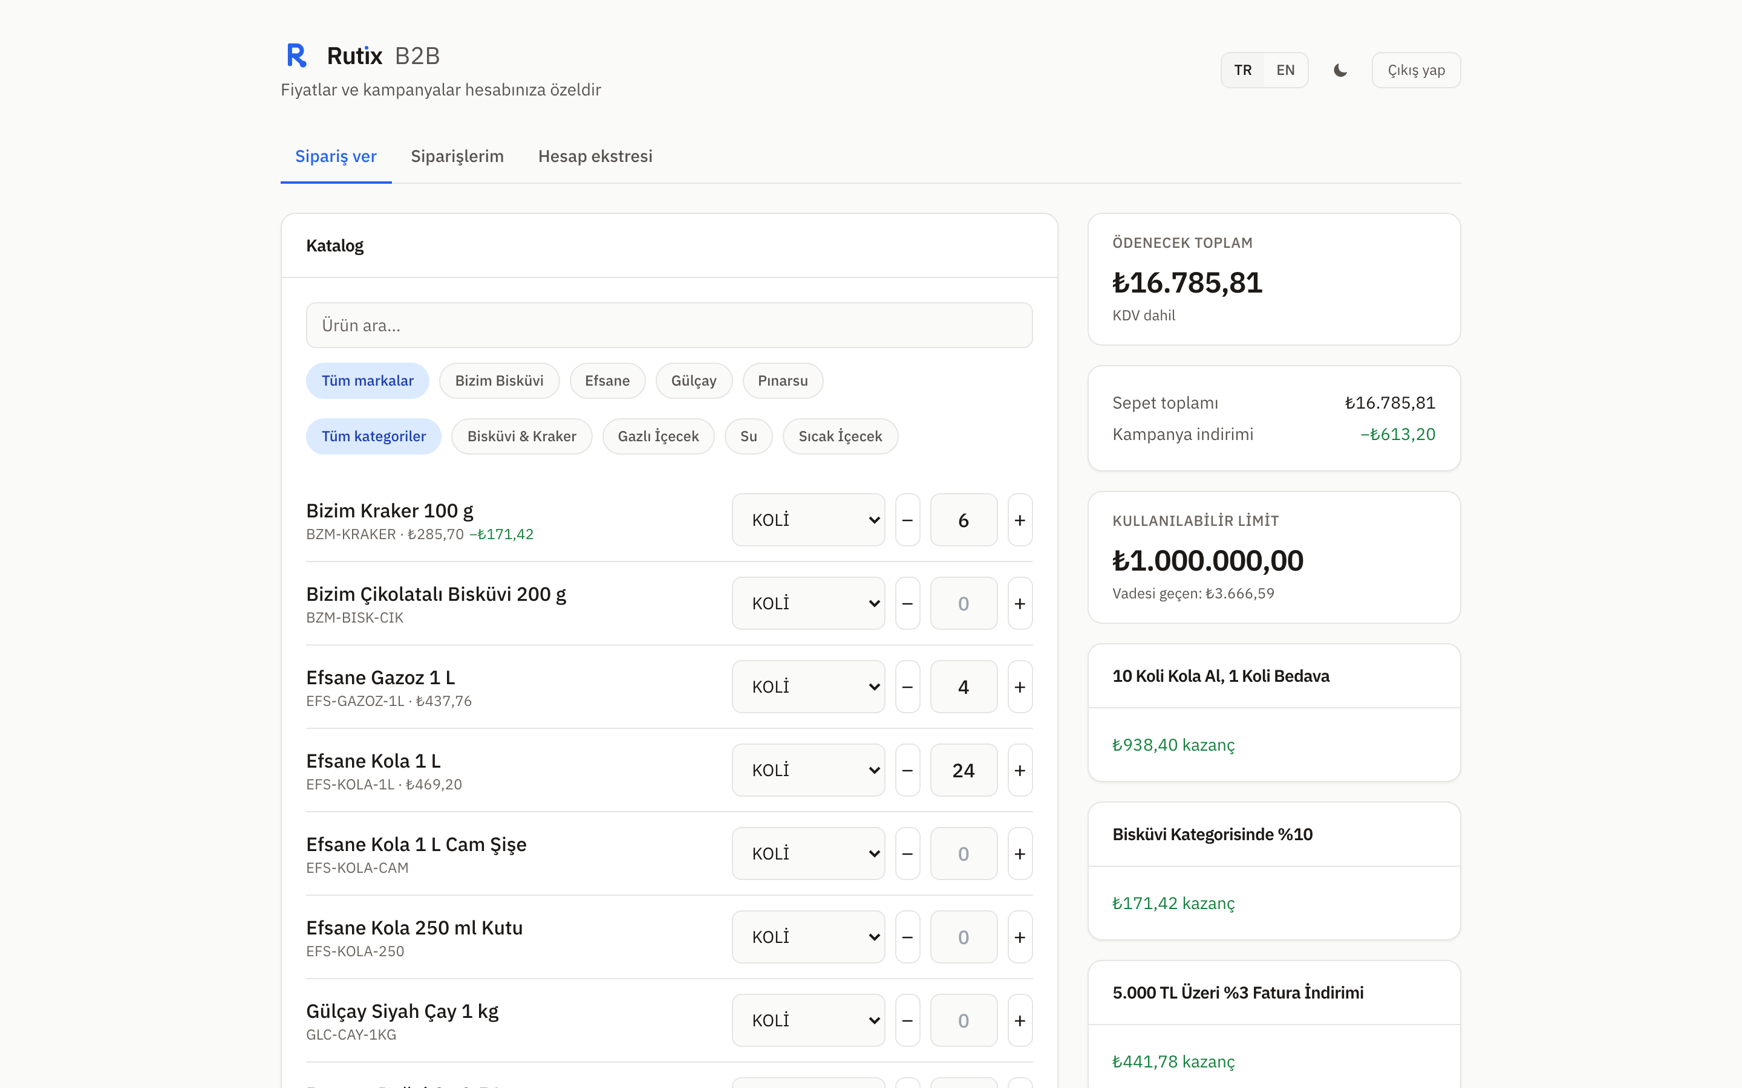Decrease quantity for Efsane Kola 1 L
This screenshot has width=1742, height=1088.
[907, 770]
